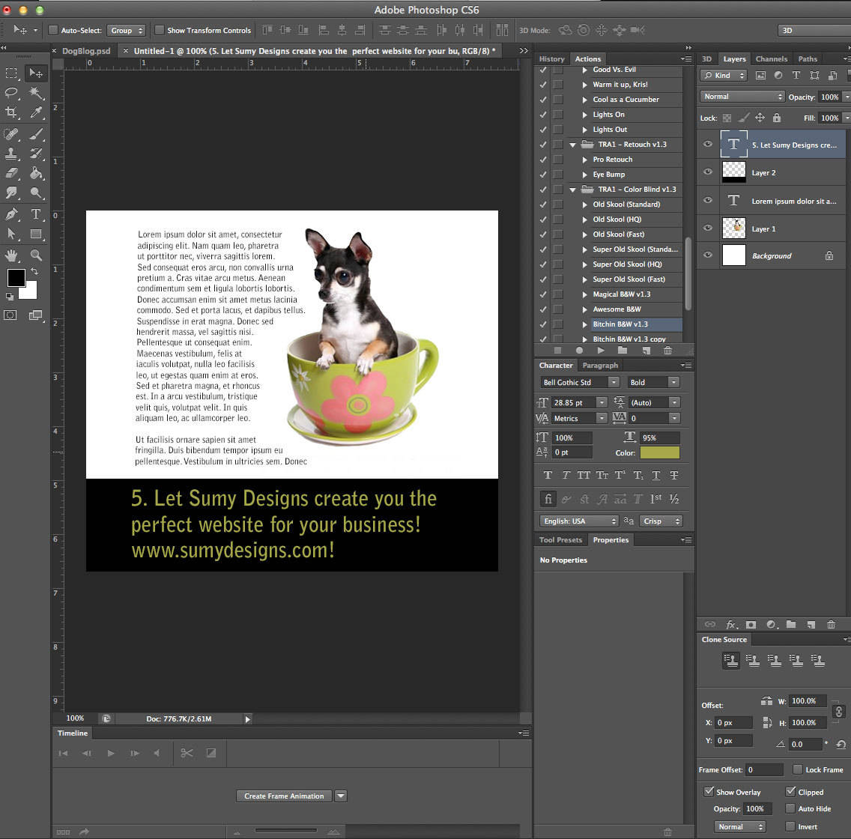Screen dimensions: 851x839
Task: Select the Brush tool
Action: tap(36, 133)
